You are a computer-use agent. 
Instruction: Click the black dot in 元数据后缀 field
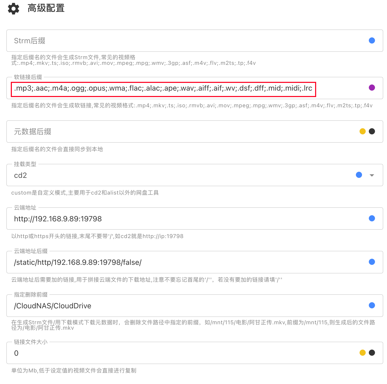[372, 132]
